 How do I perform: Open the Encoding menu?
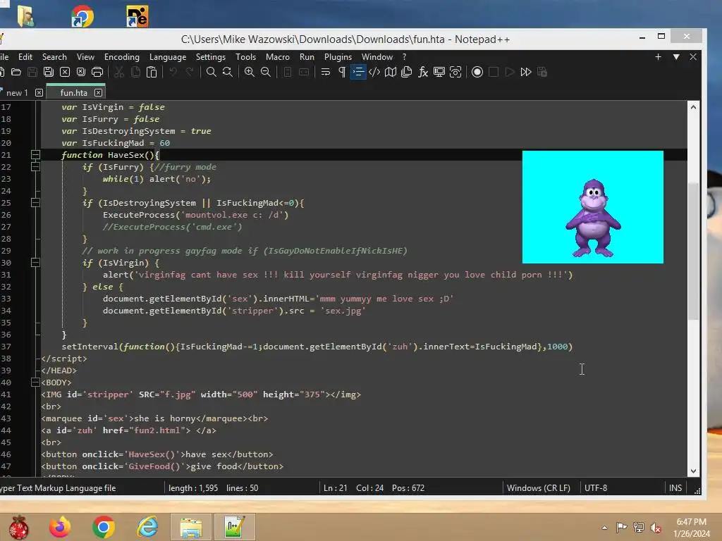[121, 57]
